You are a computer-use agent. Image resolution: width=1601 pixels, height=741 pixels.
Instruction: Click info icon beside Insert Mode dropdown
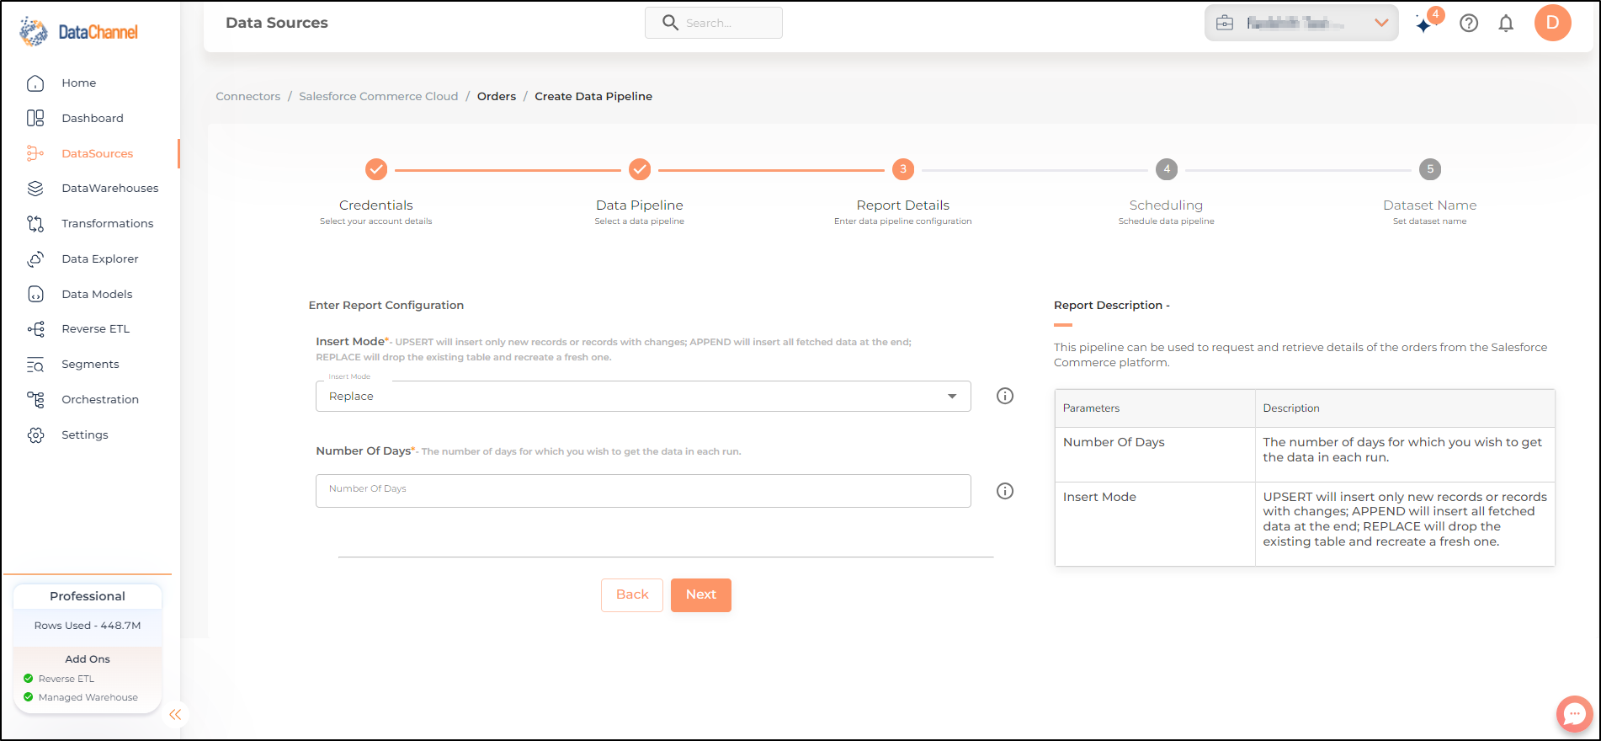click(x=1005, y=396)
